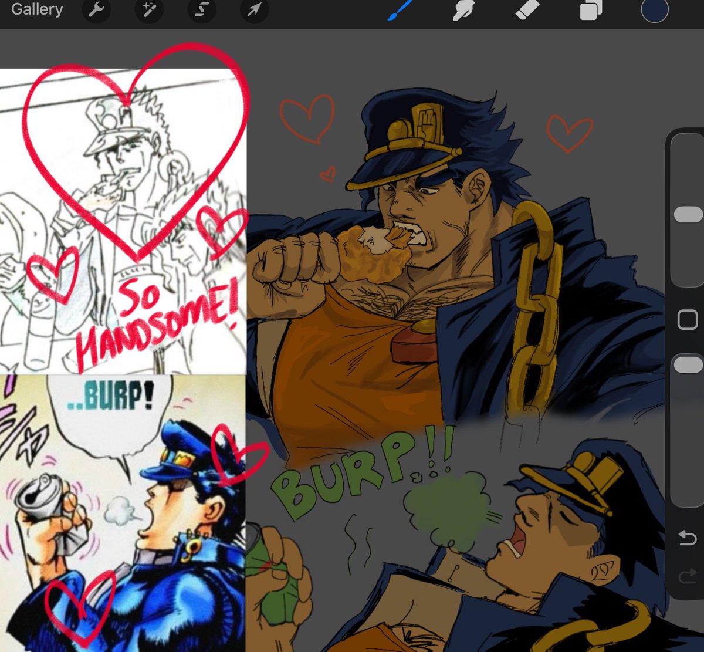
Task: Adjust the brush size slider handle
Action: click(x=688, y=214)
